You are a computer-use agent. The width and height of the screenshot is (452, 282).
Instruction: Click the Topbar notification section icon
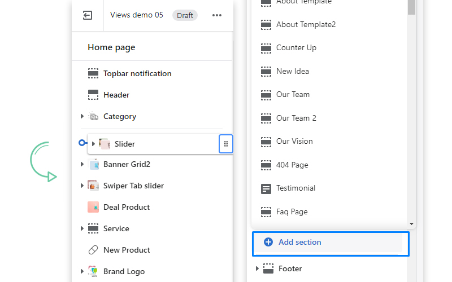[x=93, y=73]
